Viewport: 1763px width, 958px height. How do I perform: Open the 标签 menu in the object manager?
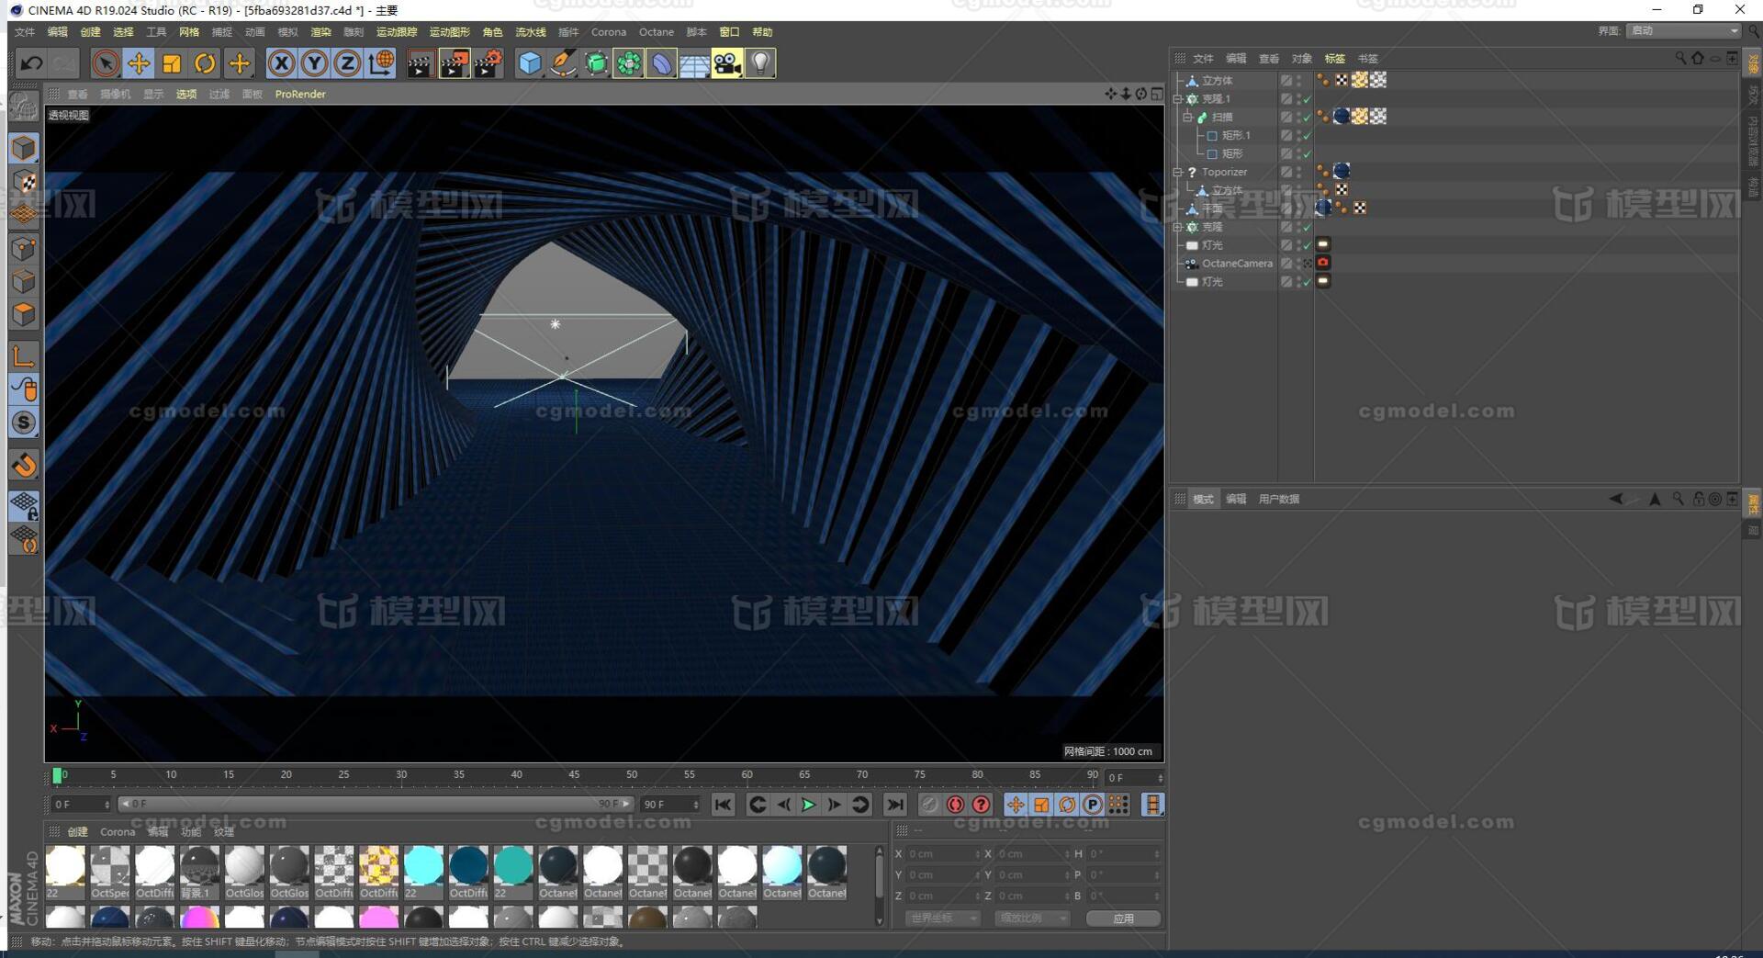pyautogui.click(x=1334, y=58)
